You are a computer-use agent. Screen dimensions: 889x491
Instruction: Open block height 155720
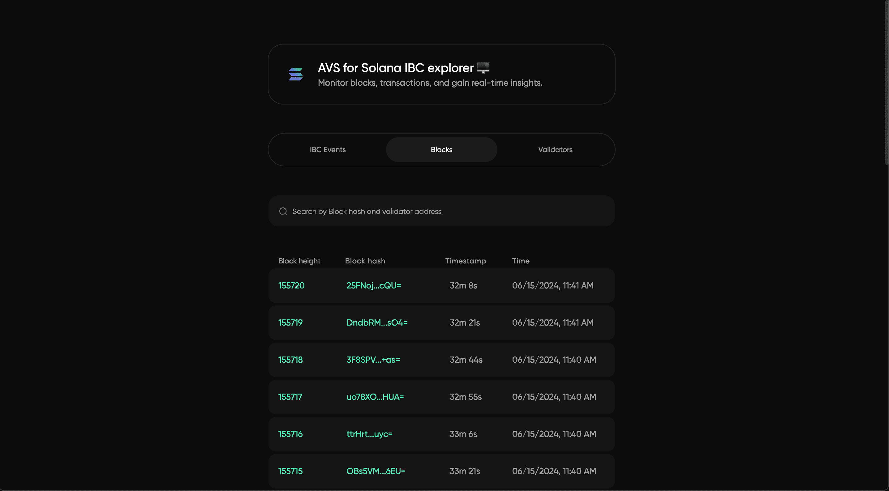click(291, 286)
